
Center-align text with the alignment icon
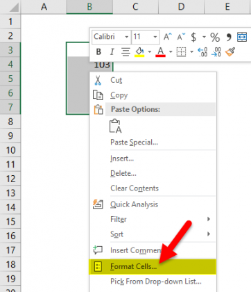(125, 52)
